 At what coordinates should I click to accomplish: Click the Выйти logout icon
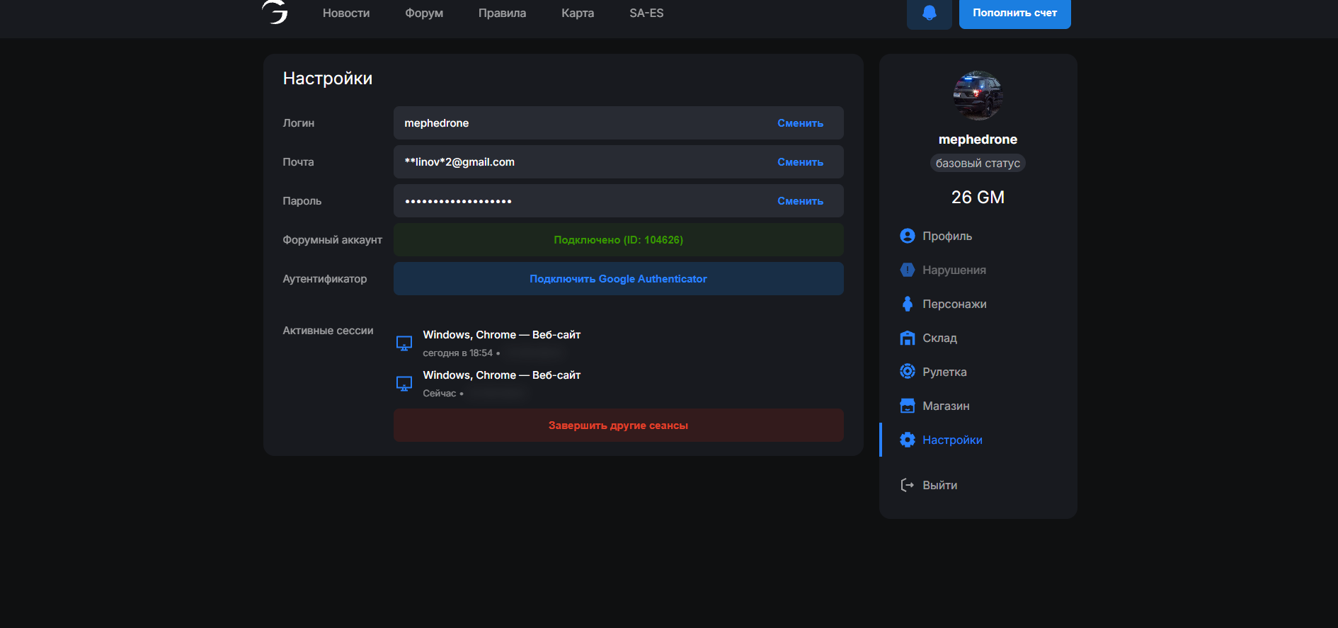click(x=907, y=485)
